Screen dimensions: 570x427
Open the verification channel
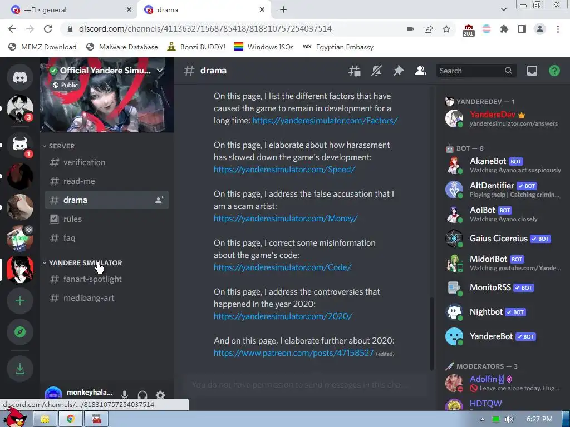pos(107,162)
